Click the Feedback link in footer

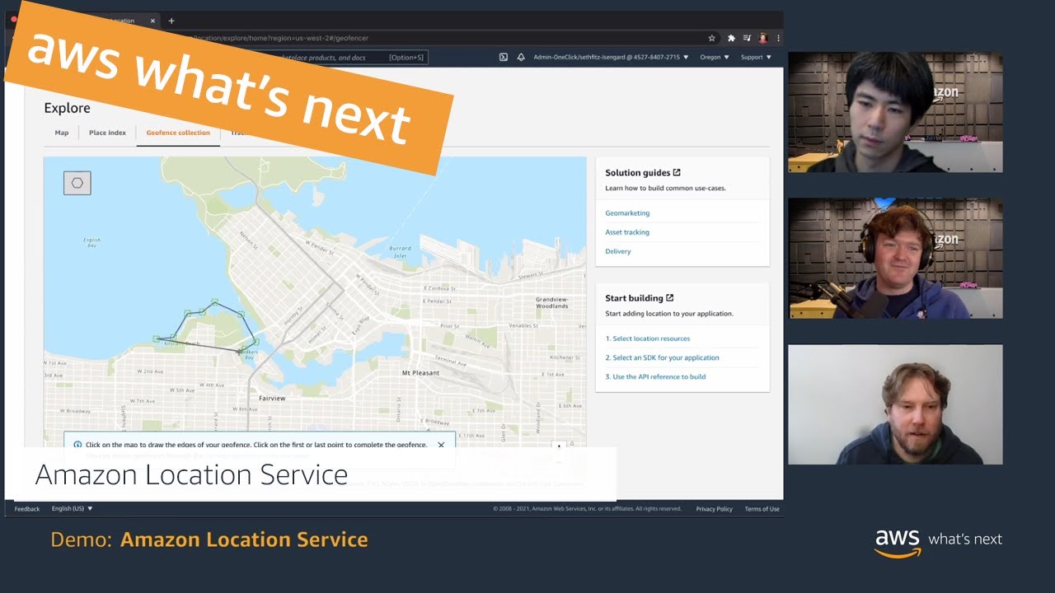click(x=27, y=509)
